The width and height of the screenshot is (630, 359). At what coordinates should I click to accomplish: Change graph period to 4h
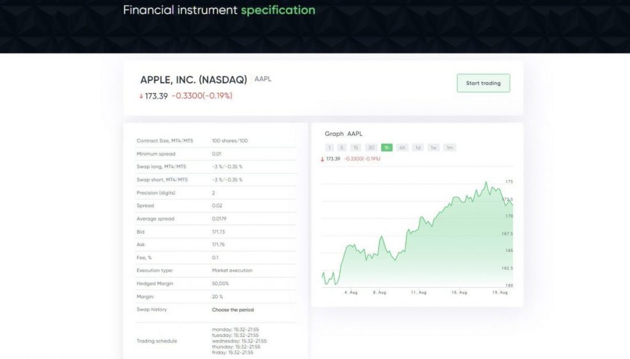click(402, 148)
